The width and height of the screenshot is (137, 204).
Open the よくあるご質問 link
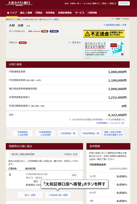pos(91,4)
